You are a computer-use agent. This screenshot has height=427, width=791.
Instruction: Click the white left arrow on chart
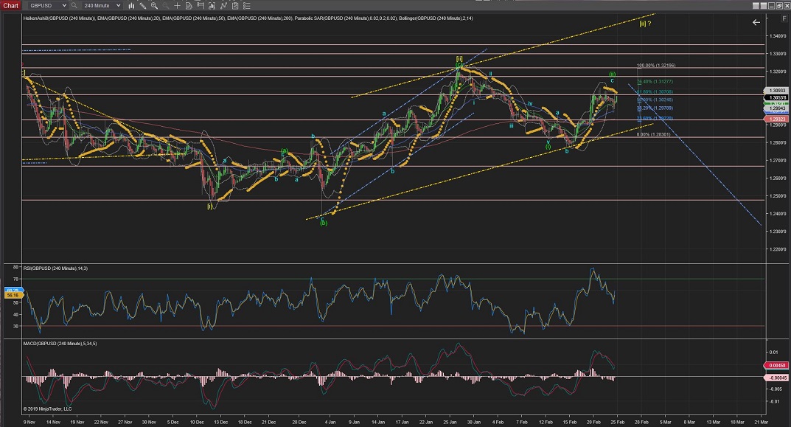[756, 22]
